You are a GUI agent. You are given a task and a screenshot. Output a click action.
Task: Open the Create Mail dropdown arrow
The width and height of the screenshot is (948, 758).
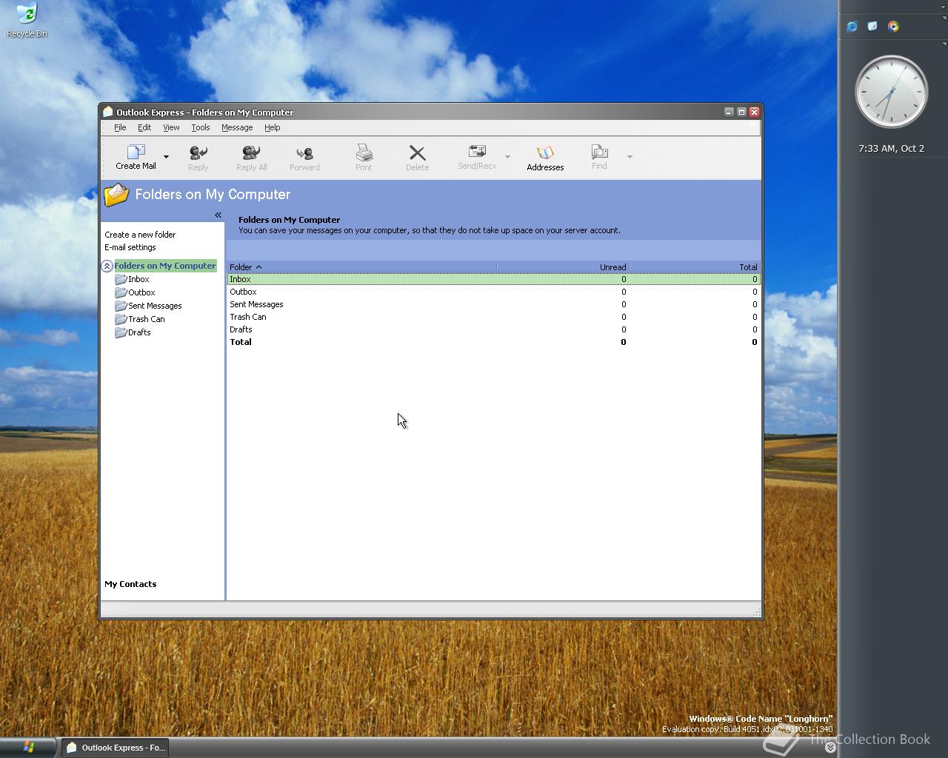pos(166,157)
